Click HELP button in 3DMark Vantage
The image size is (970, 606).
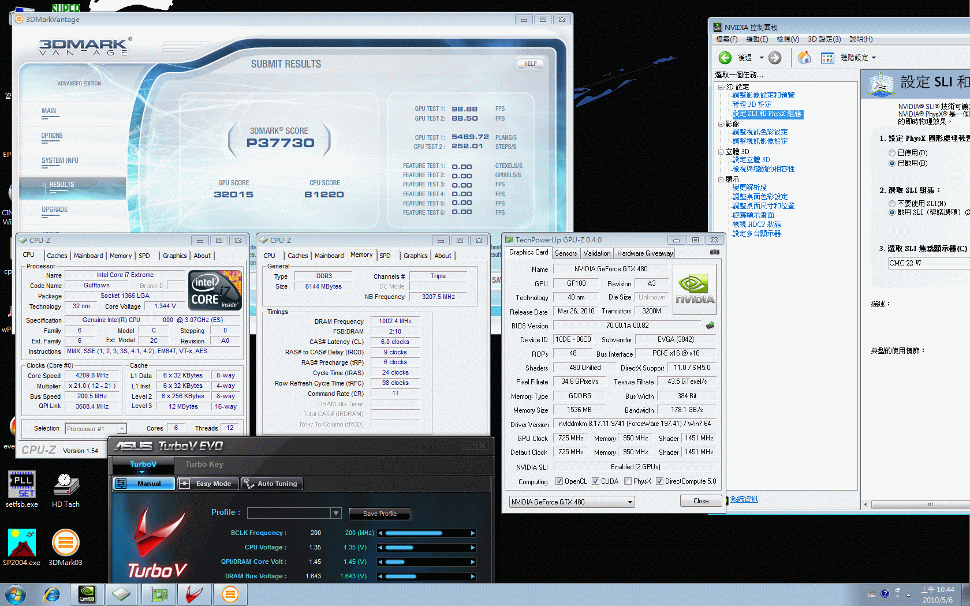click(x=530, y=64)
